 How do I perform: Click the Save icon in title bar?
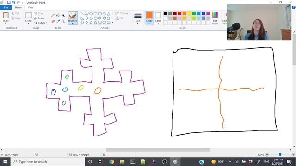click(x=9, y=3)
